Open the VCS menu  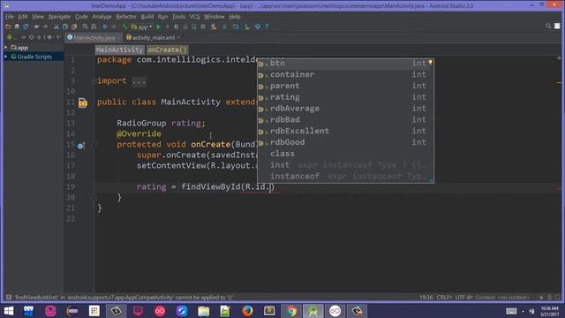click(194, 17)
